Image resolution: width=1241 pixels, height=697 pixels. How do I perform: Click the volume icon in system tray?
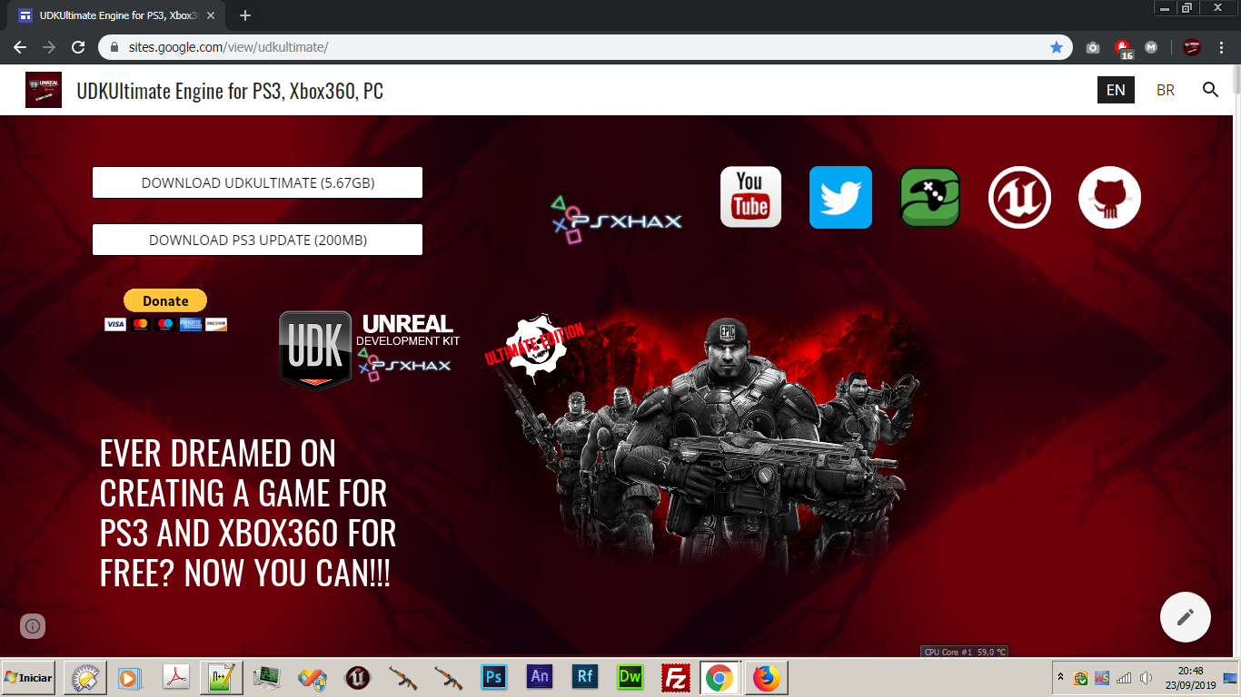click(x=1146, y=677)
